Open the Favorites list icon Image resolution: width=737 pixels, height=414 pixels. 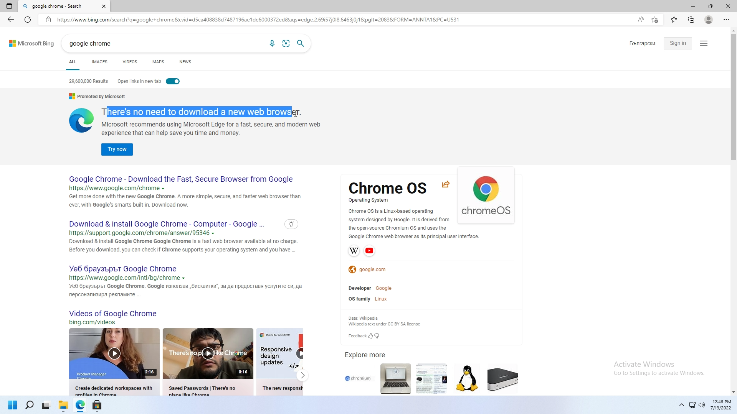coord(674,20)
